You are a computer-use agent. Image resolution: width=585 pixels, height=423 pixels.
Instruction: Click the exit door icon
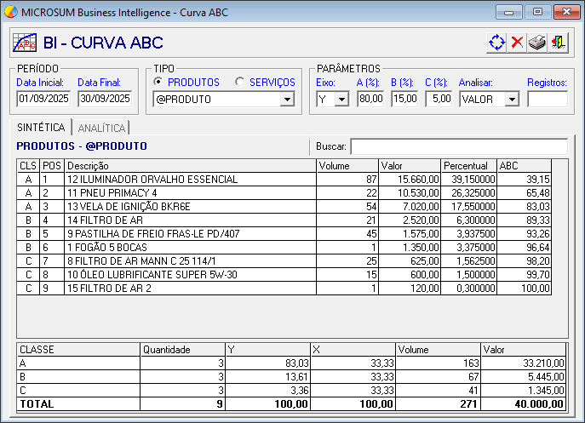(x=558, y=43)
